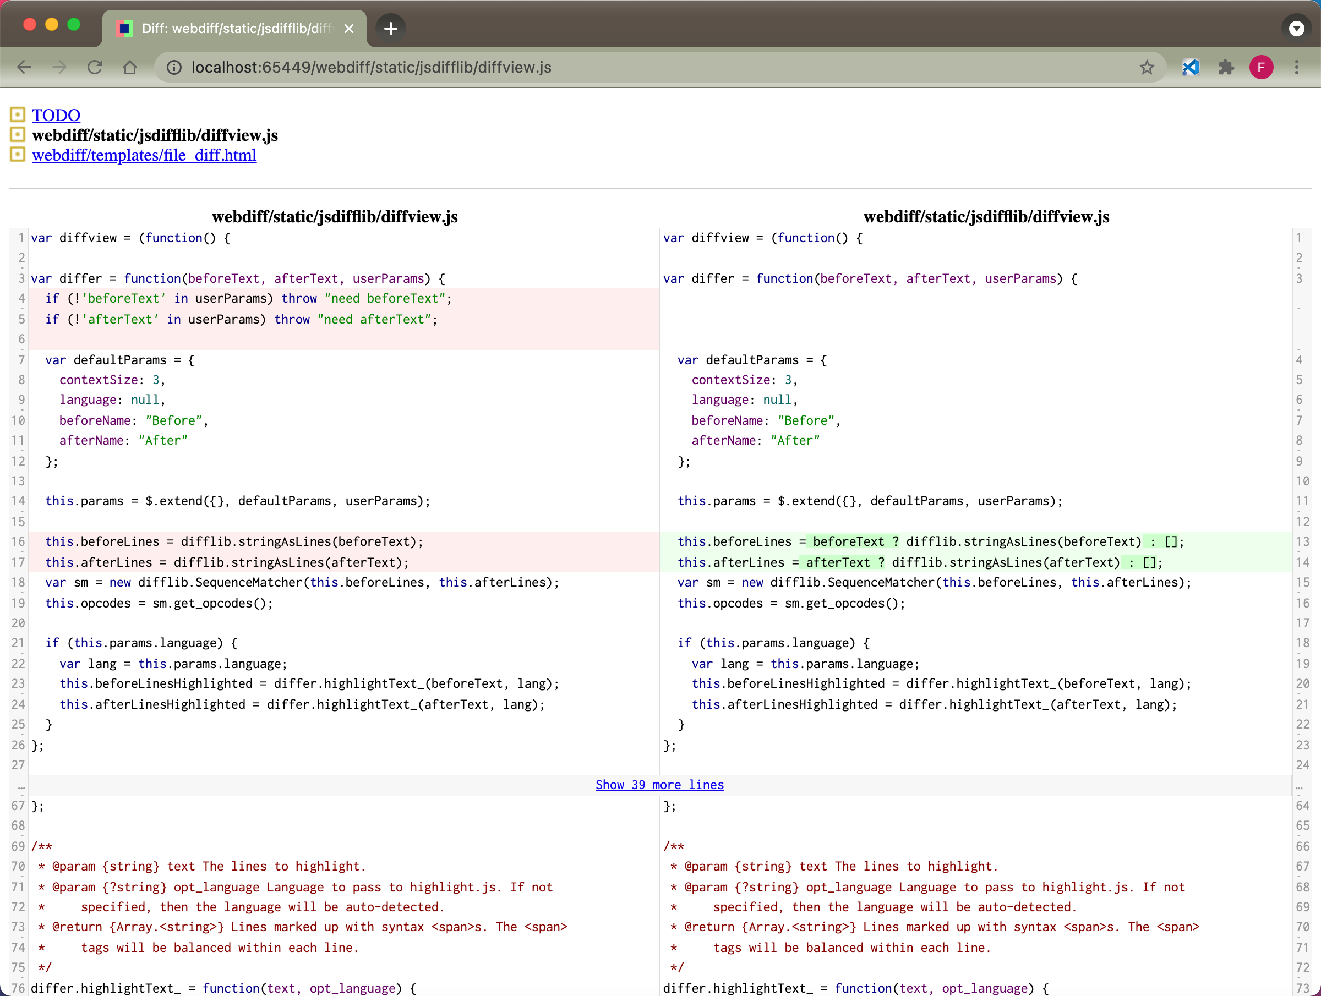Toggle the bookmark star for this page

click(1147, 67)
